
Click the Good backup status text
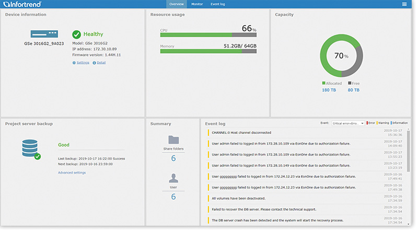[x=64, y=145]
